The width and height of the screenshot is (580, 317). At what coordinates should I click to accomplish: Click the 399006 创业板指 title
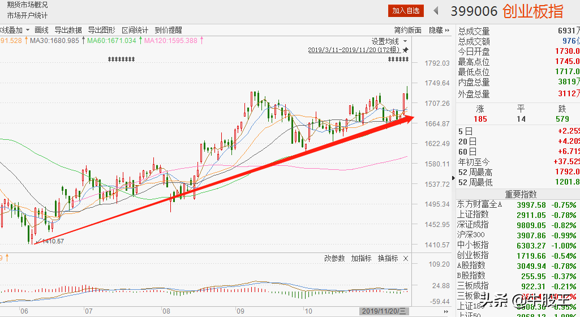(x=507, y=11)
